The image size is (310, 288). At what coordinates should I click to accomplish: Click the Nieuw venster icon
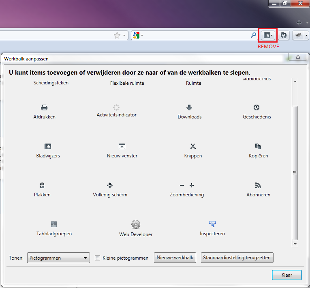coord(122,146)
